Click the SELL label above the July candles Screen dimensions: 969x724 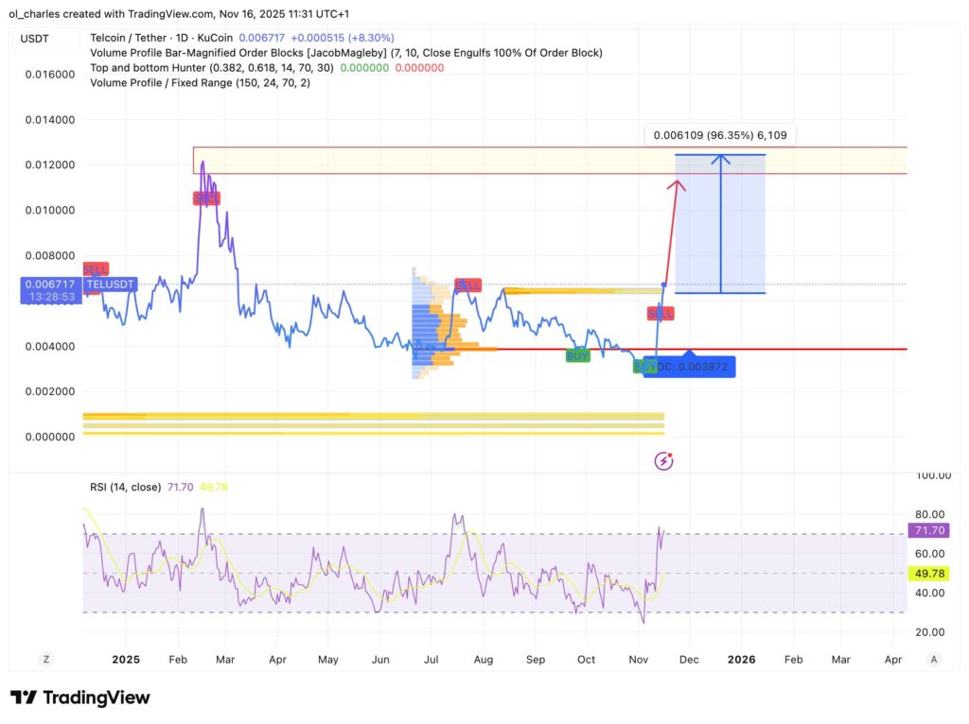click(x=468, y=285)
